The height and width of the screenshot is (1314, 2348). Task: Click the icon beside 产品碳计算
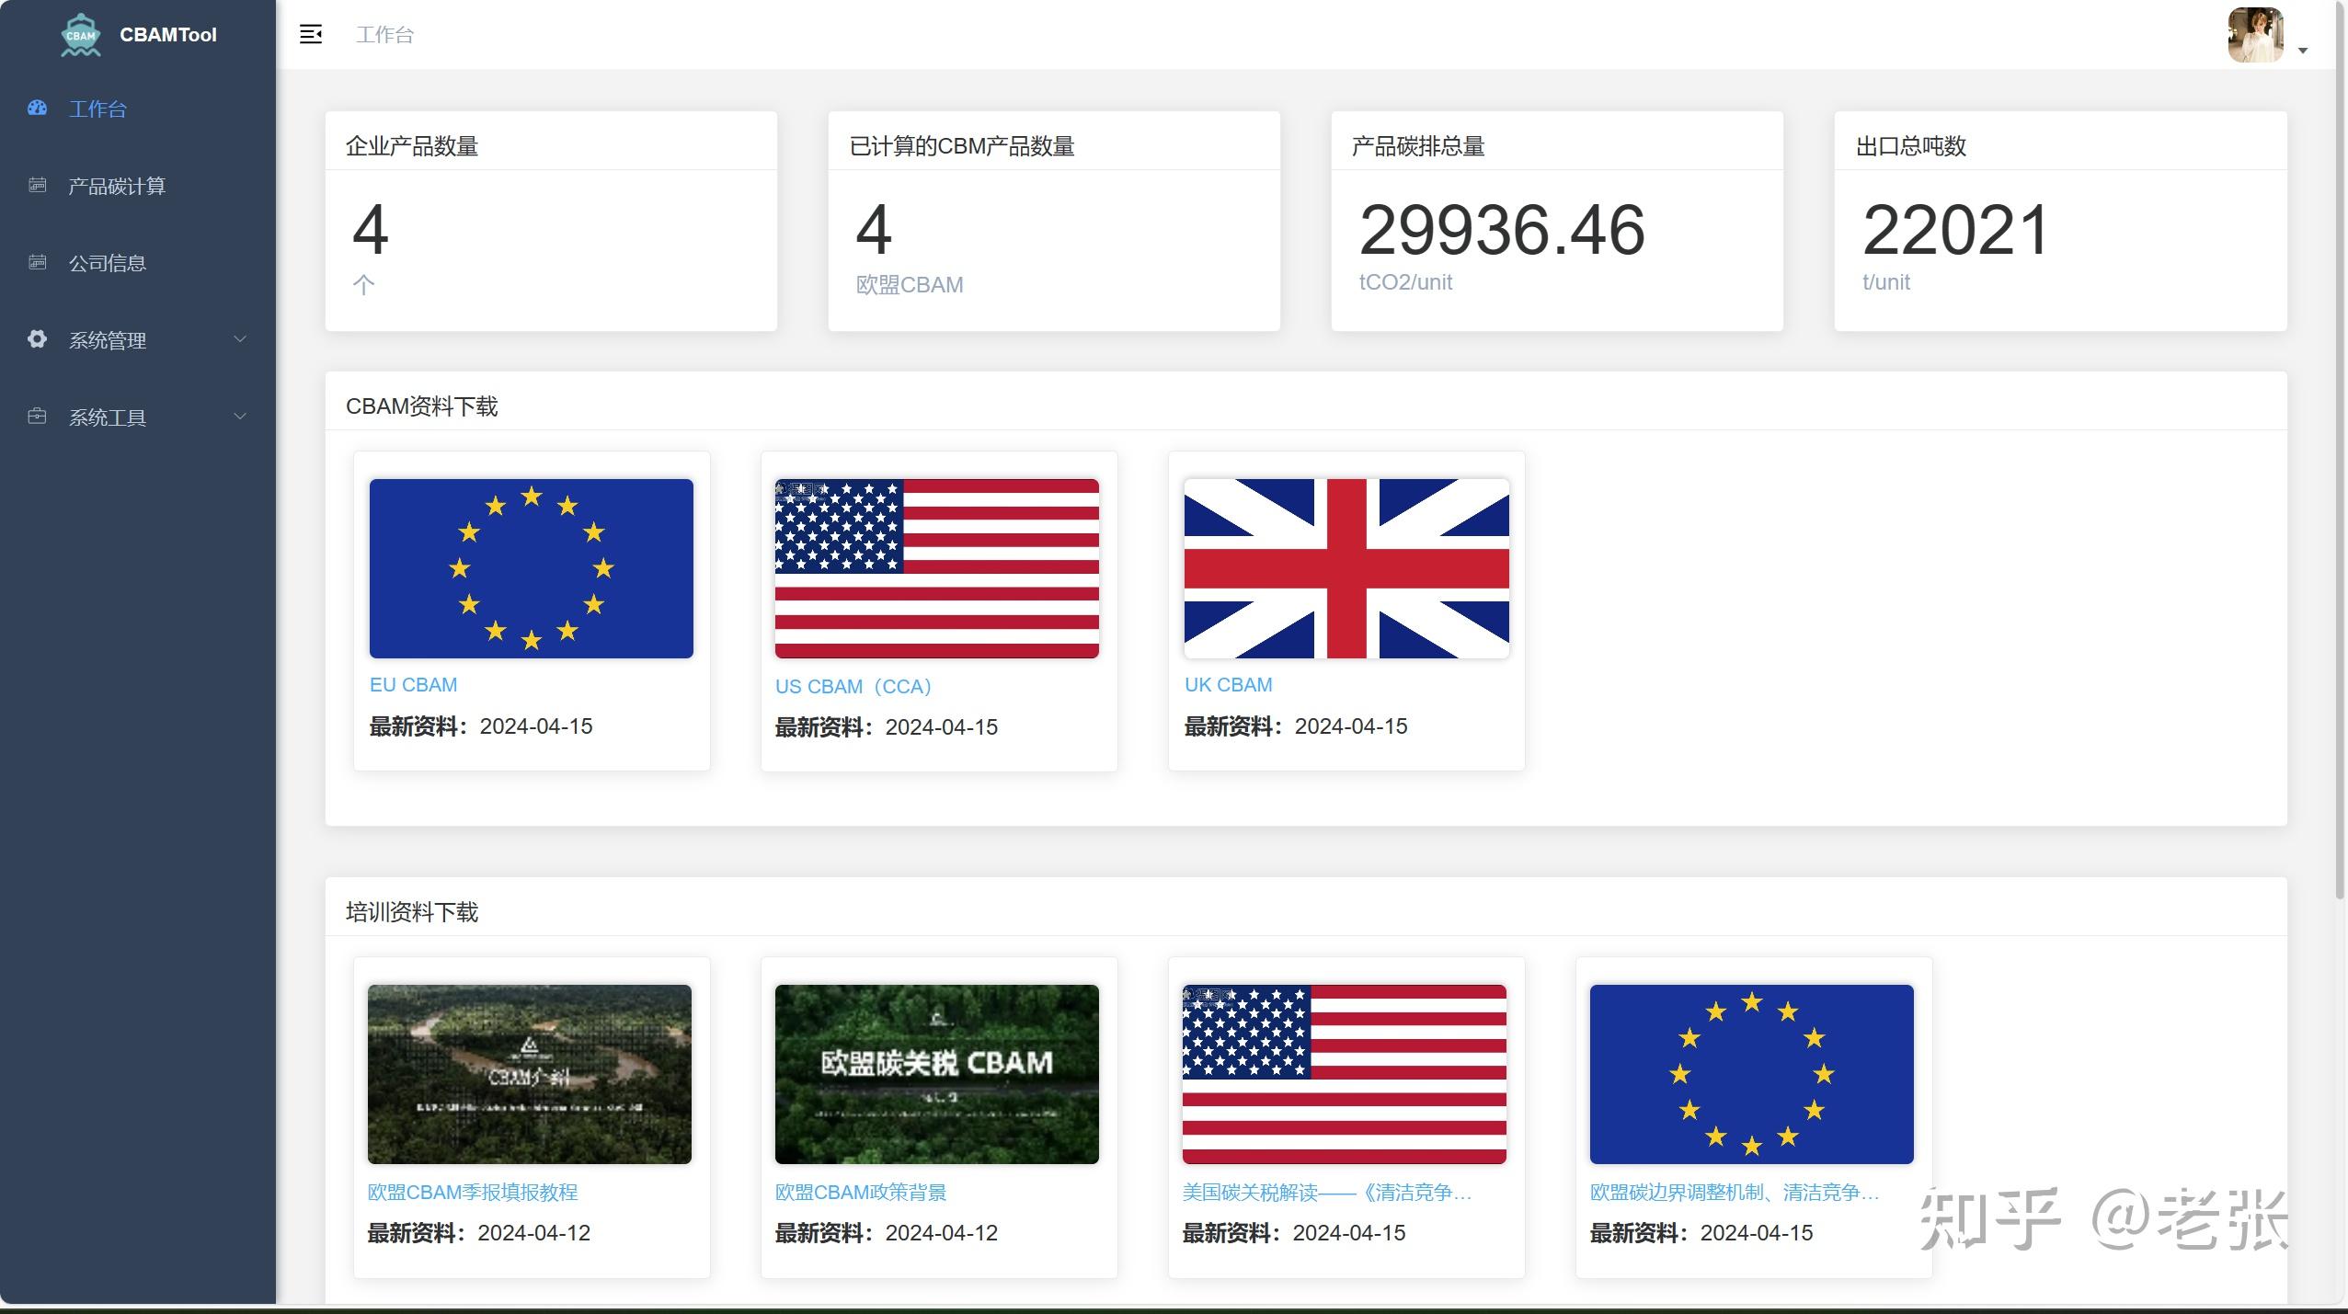tap(37, 186)
